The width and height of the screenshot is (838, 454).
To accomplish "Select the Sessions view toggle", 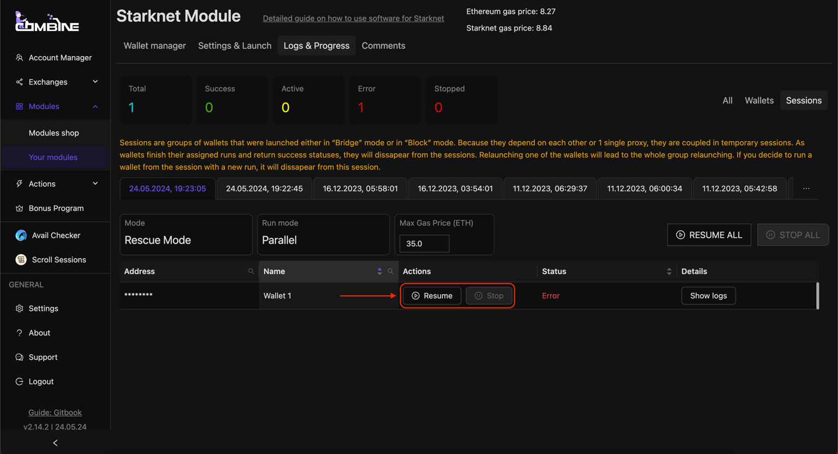I will [804, 100].
